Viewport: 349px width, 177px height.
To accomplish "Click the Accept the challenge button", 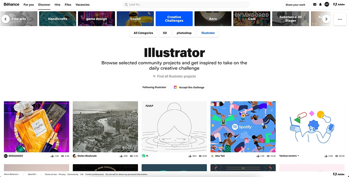I will (189, 87).
